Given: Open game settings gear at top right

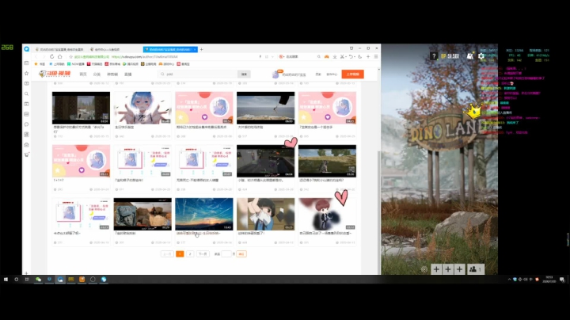Looking at the screenshot, I should (481, 56).
